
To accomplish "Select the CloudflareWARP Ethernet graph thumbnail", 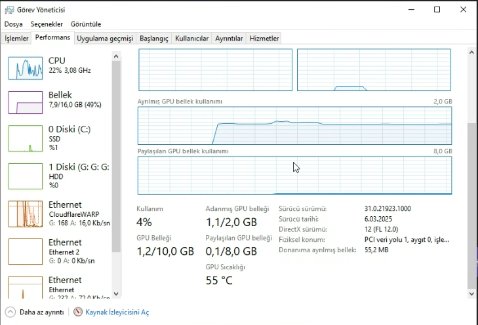I will [x=26, y=214].
